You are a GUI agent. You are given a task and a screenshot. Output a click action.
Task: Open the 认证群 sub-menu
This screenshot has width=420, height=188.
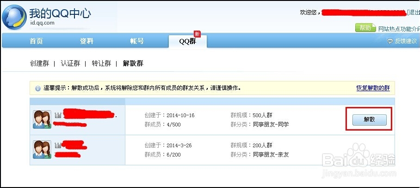(70, 63)
